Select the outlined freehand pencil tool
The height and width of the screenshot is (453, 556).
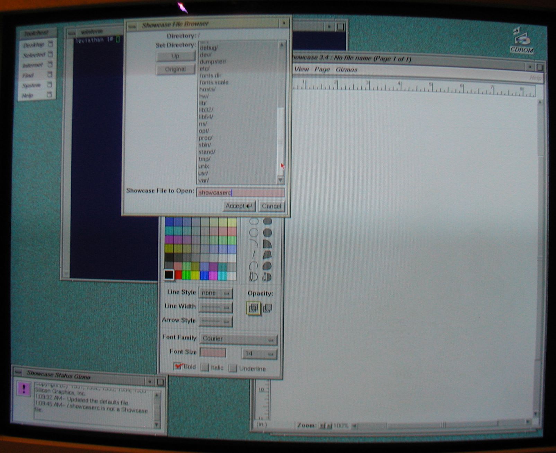coord(254,277)
